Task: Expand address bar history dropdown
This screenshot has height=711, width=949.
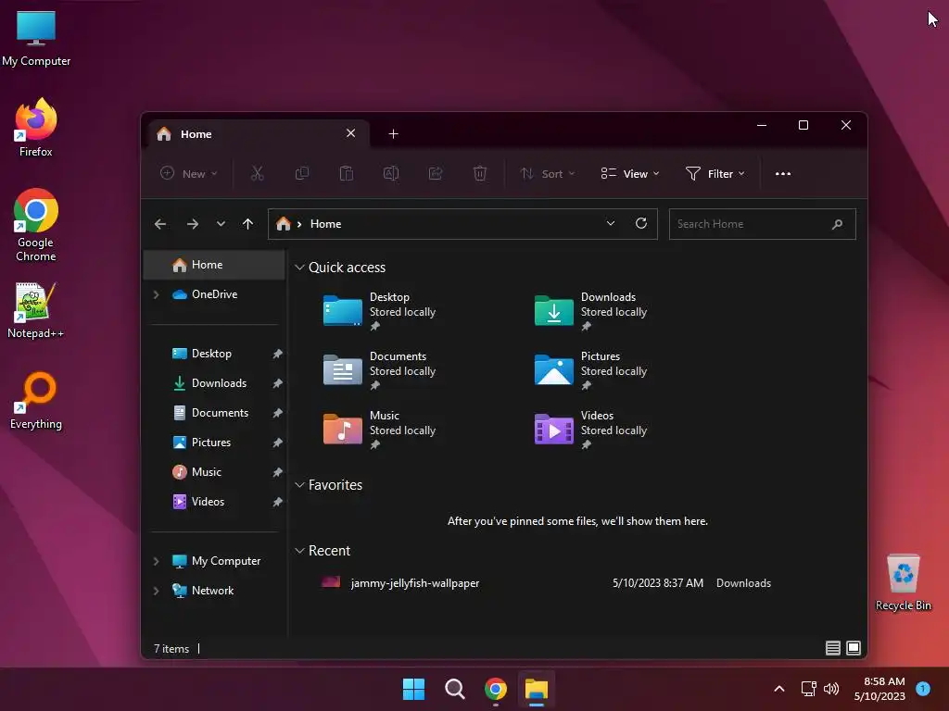Action: [x=611, y=224]
